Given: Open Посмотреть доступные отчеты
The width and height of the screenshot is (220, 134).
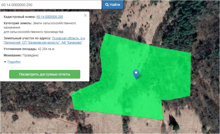Looking at the screenshot, I should coord(45,74).
